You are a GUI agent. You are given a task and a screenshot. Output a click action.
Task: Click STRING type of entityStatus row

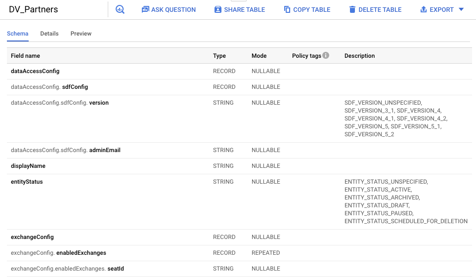223,181
